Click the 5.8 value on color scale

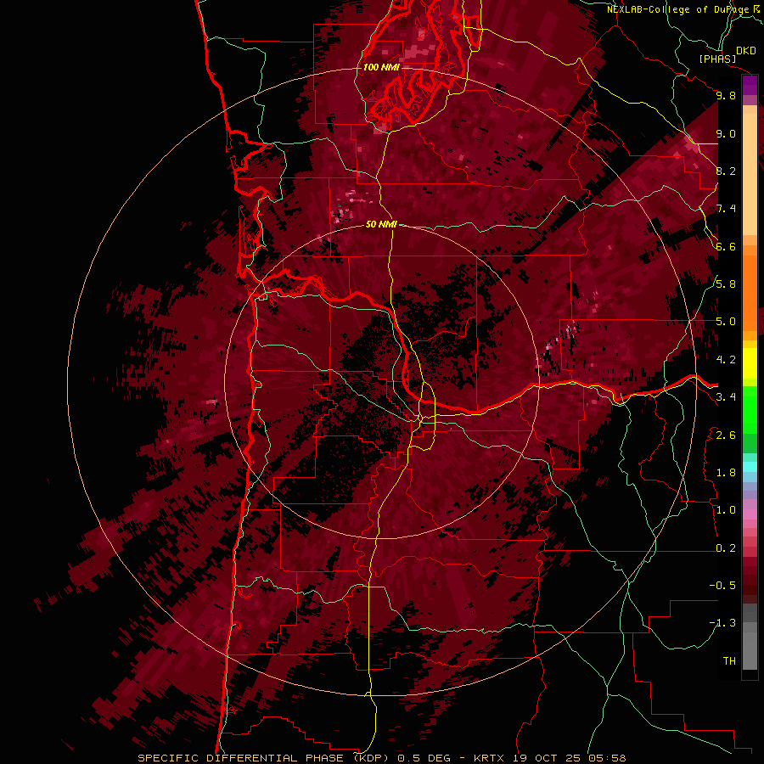click(x=726, y=284)
